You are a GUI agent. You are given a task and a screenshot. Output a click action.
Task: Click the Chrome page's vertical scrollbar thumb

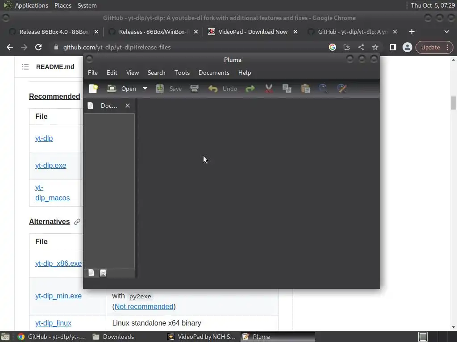coord(453,103)
